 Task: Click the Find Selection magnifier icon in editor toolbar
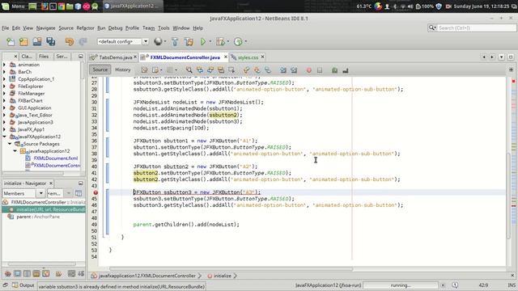point(189,70)
